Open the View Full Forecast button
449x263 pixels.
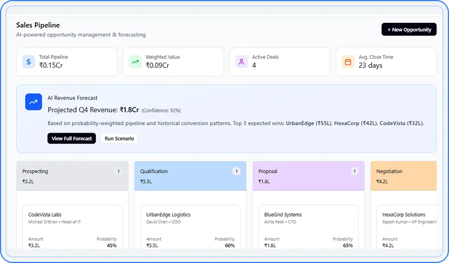pos(71,138)
